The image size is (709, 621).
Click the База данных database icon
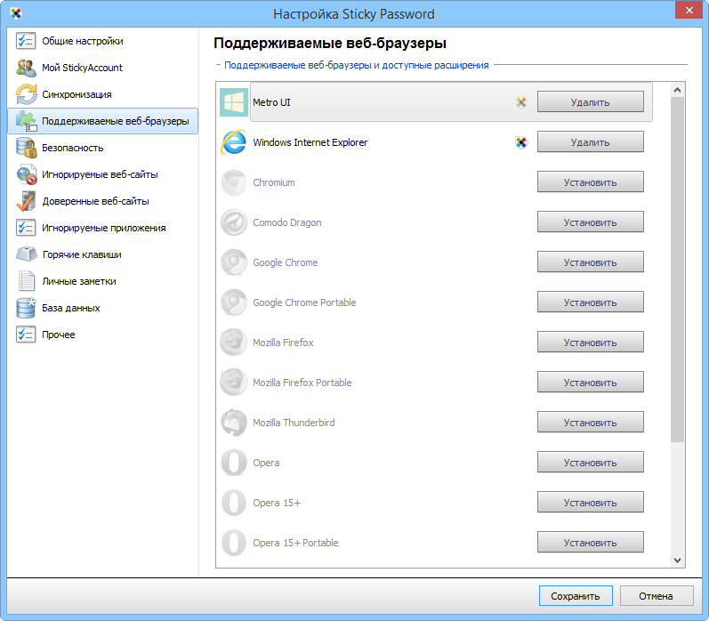[26, 308]
